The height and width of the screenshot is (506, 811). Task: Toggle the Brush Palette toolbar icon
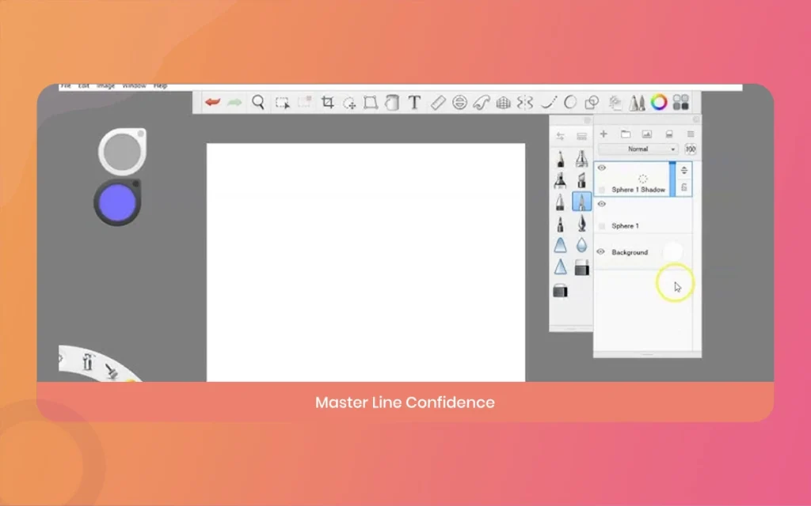637,102
